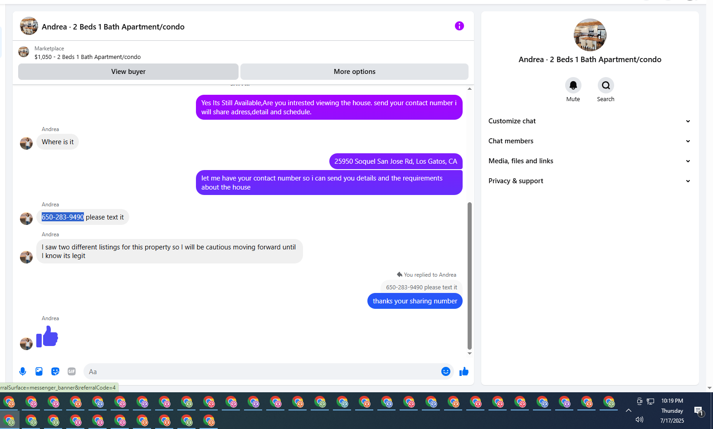The height and width of the screenshot is (429, 713).
Task: Send a thumbs-up like from the composer
Action: point(464,371)
